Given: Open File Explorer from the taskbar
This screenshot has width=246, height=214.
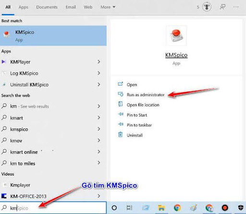Looking at the screenshot, I should (x=161, y=208).
